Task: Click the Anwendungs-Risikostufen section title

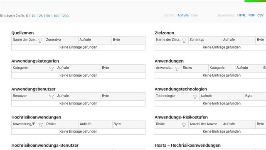Action: (x=181, y=117)
